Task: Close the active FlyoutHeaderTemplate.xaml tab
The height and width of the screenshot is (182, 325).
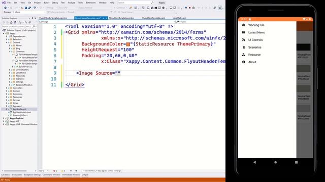Action: click(106, 18)
